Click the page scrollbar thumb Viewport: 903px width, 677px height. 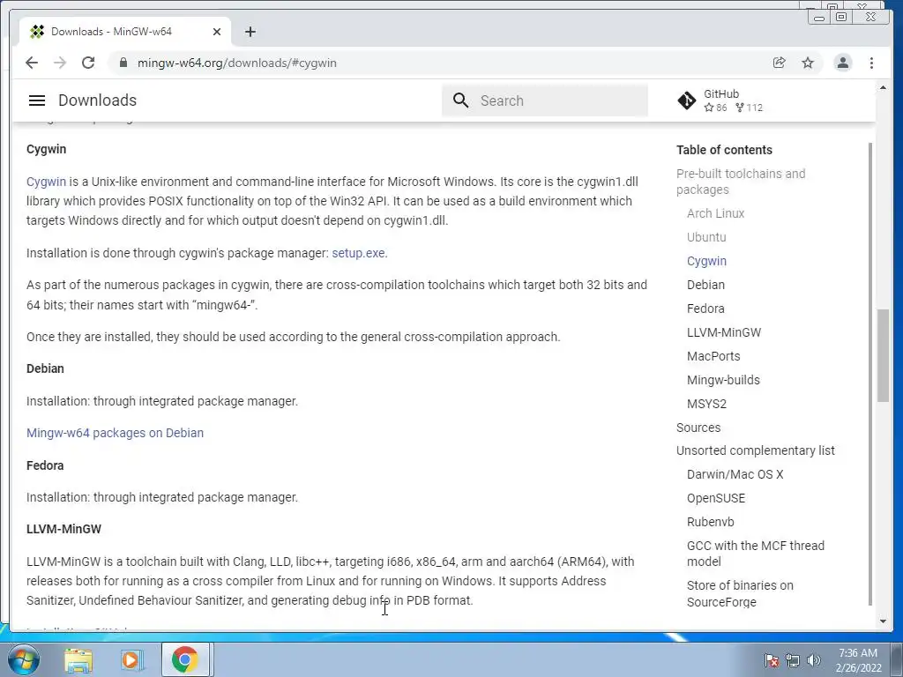[883, 355]
